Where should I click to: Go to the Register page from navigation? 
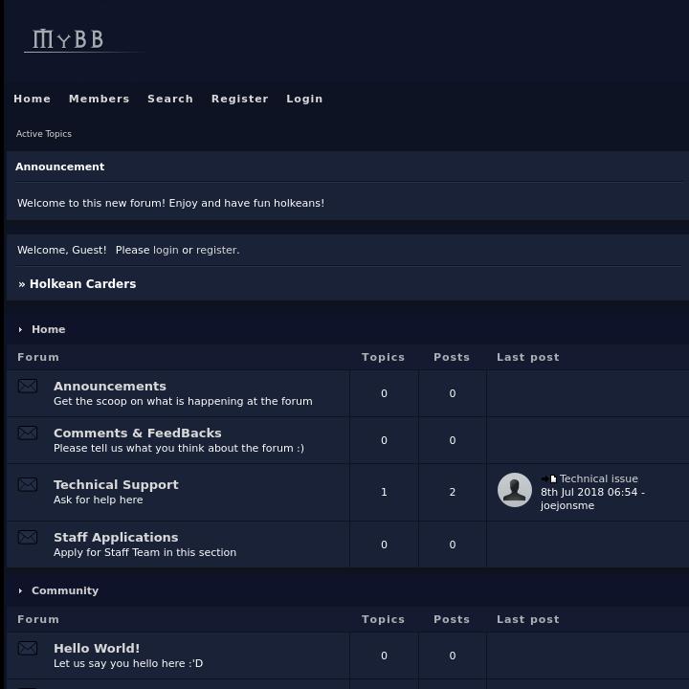[x=239, y=99]
